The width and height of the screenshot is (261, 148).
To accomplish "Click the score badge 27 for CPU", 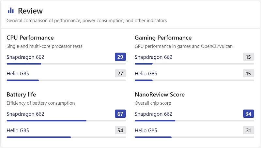I will 120,73.
